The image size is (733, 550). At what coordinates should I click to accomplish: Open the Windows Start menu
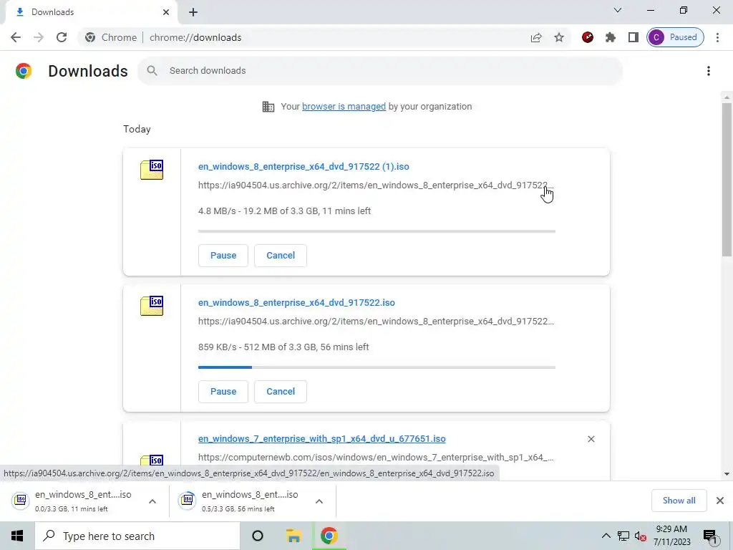click(17, 536)
